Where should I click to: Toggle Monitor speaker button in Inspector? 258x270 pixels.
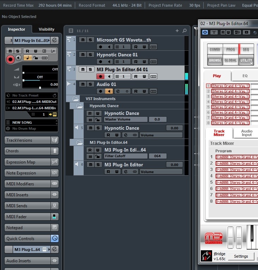click(18, 58)
